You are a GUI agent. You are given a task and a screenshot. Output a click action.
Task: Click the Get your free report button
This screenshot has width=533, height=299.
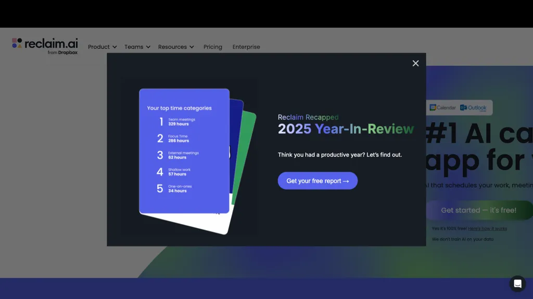click(x=318, y=181)
